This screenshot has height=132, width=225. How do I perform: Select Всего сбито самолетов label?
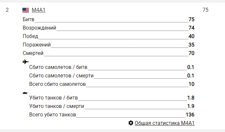point(57,85)
